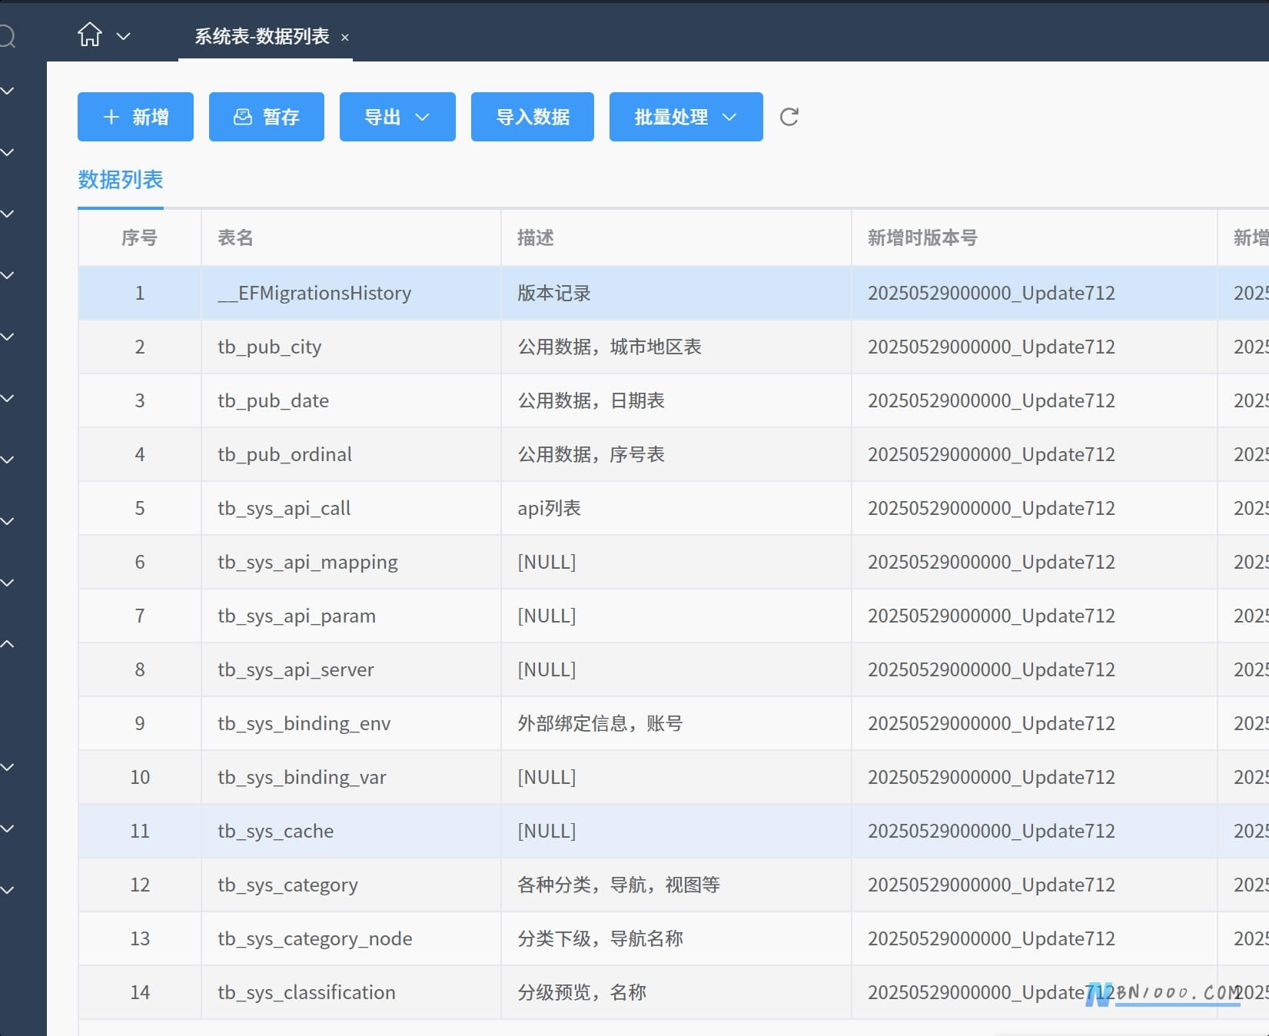1269x1036 pixels.
Task: Click row number 14 cell
Action: (140, 992)
